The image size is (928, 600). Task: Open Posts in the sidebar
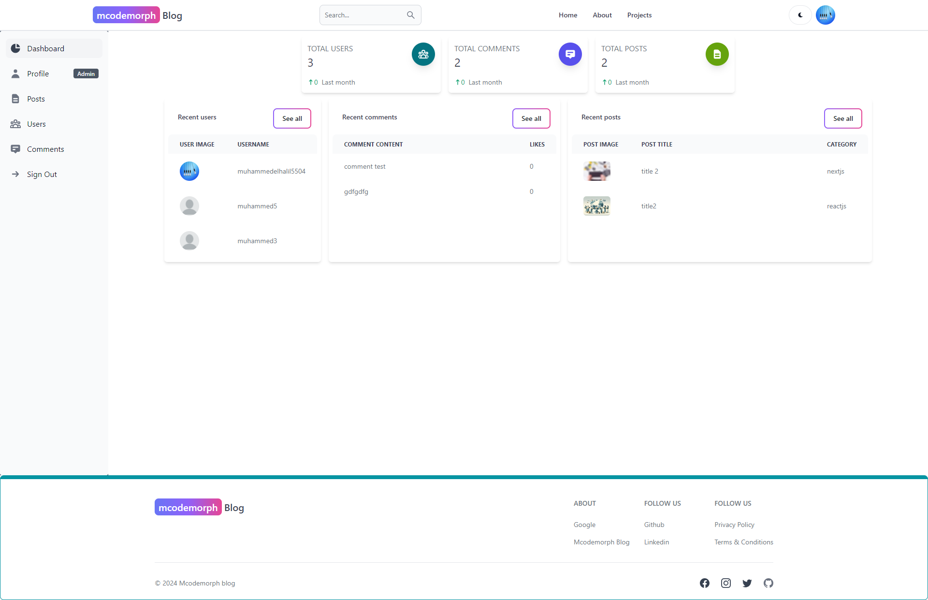pyautogui.click(x=36, y=99)
